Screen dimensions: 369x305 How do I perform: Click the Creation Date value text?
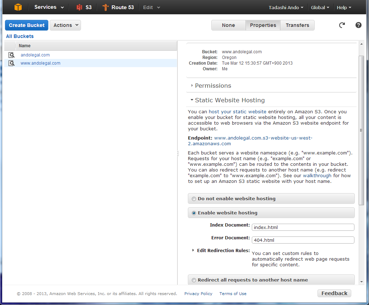coord(257,63)
